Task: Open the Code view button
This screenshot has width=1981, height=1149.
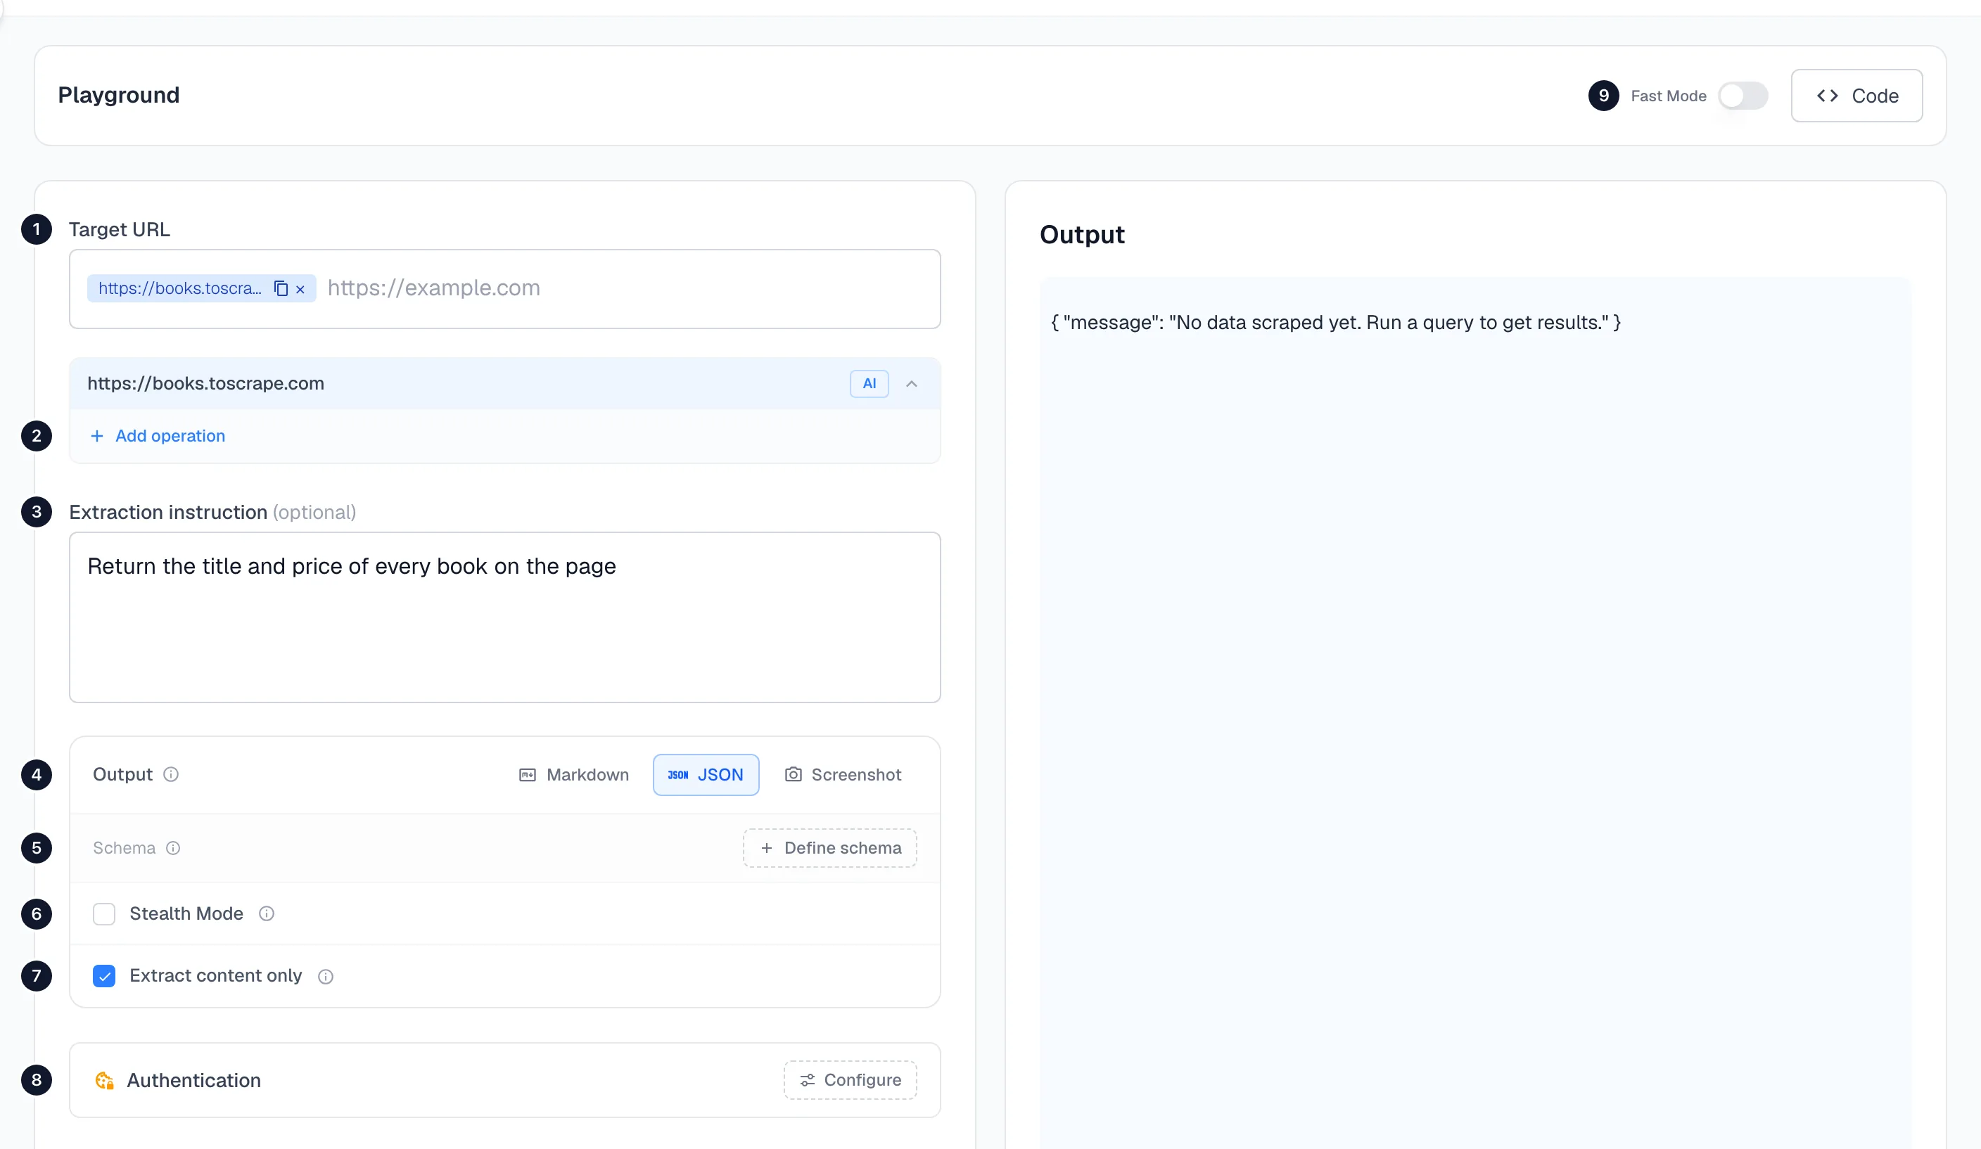Action: [x=1856, y=96]
